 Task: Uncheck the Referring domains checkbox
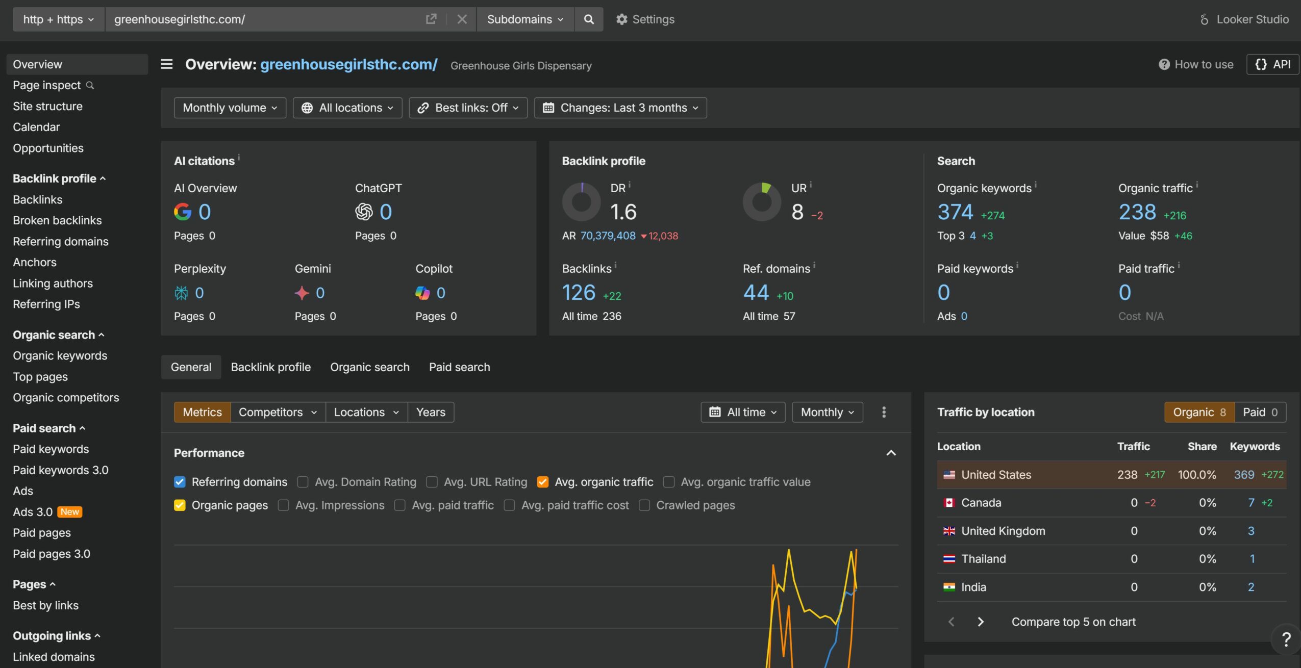[x=180, y=482]
